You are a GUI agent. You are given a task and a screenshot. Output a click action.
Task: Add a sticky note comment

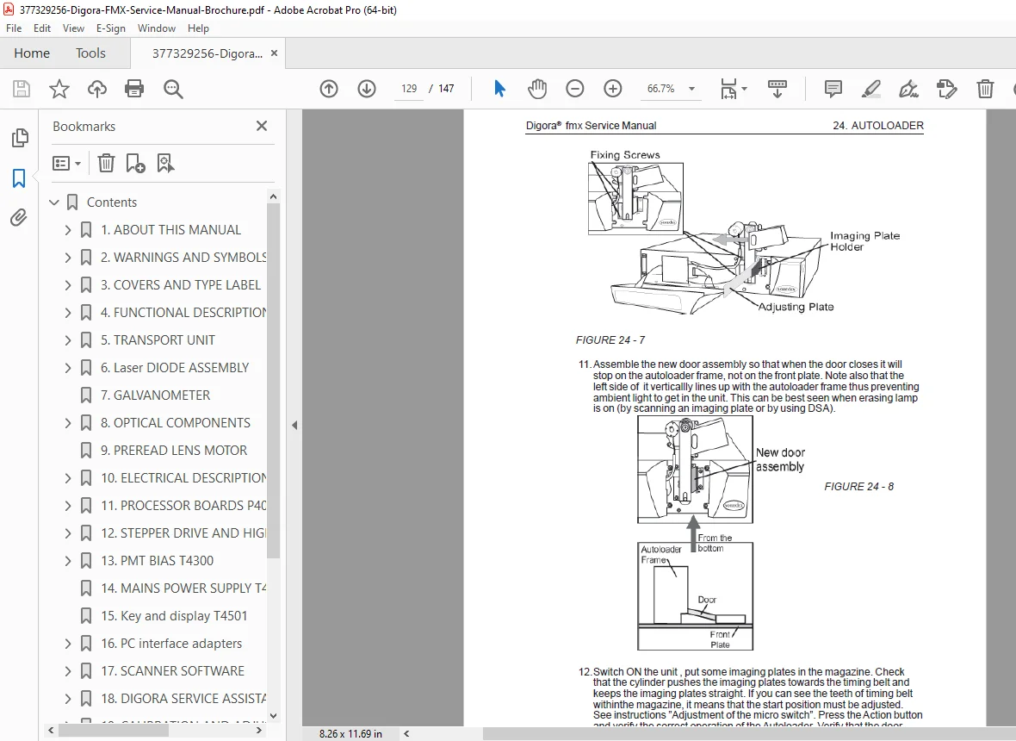click(833, 89)
